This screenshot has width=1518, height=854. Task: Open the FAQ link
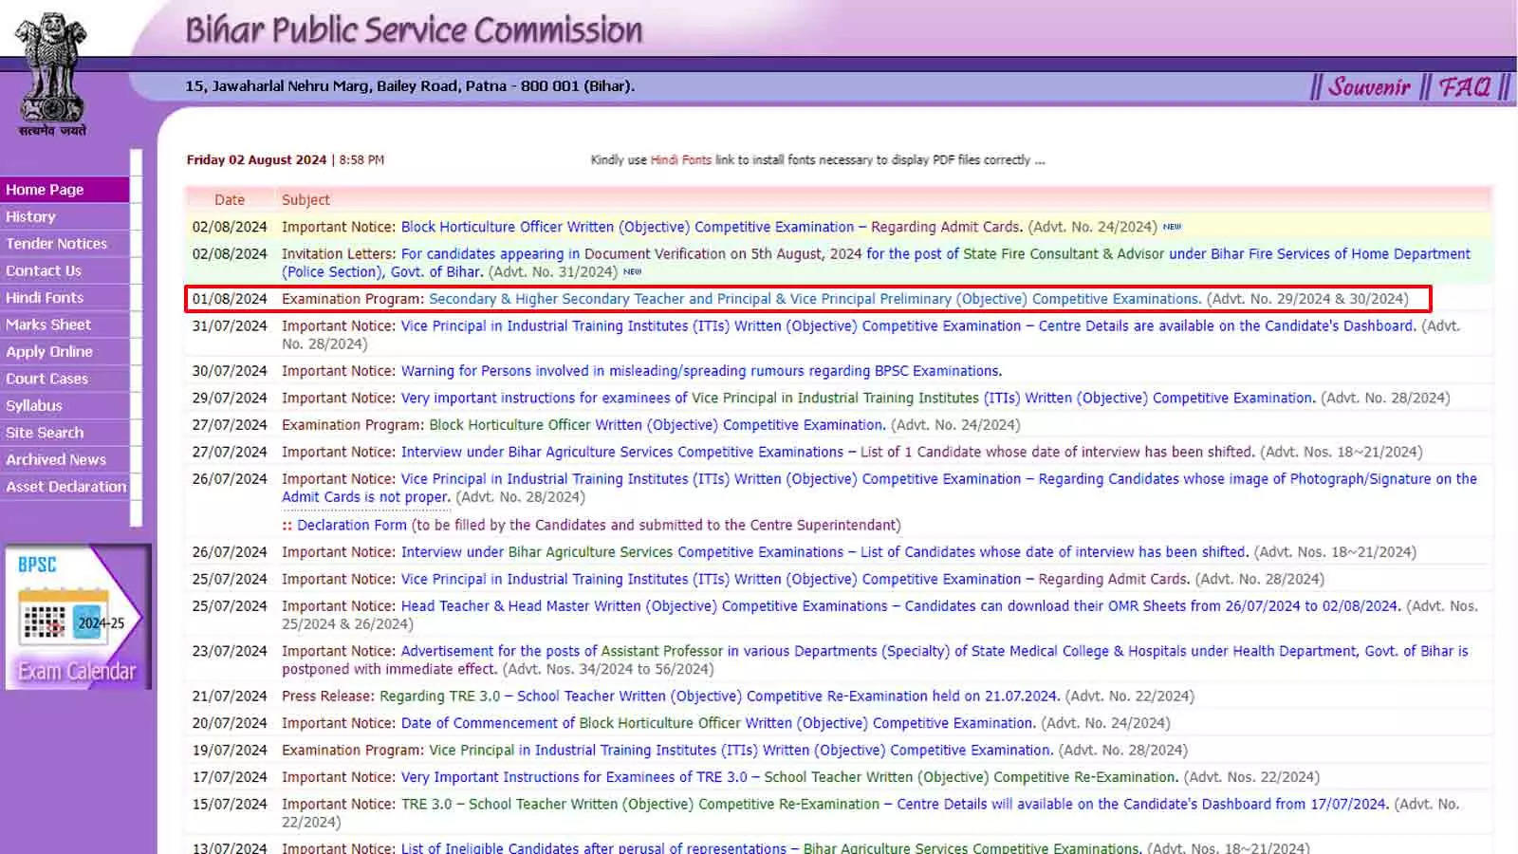(1465, 87)
